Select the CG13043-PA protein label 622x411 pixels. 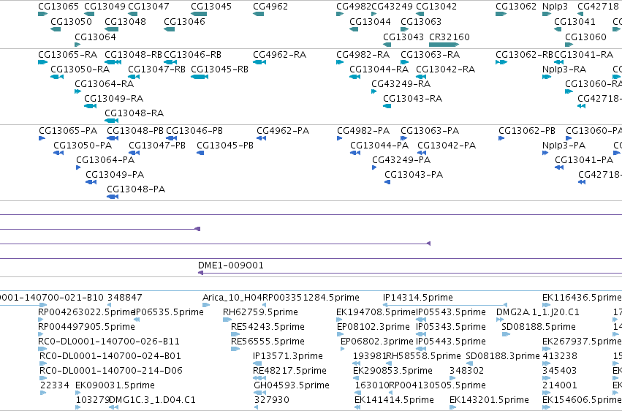[414, 175]
